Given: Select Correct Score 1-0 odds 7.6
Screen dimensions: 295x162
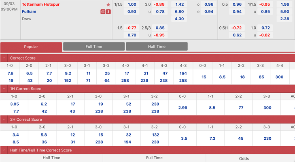Looking at the screenshot, I should point(10,73).
